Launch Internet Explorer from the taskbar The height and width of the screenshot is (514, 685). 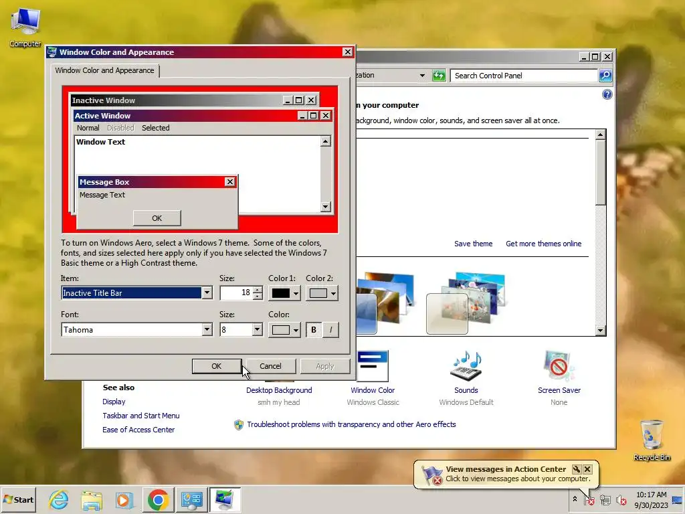click(59, 499)
